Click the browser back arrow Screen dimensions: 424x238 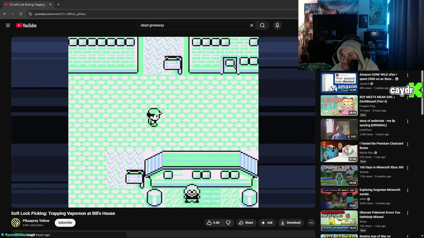[5, 14]
